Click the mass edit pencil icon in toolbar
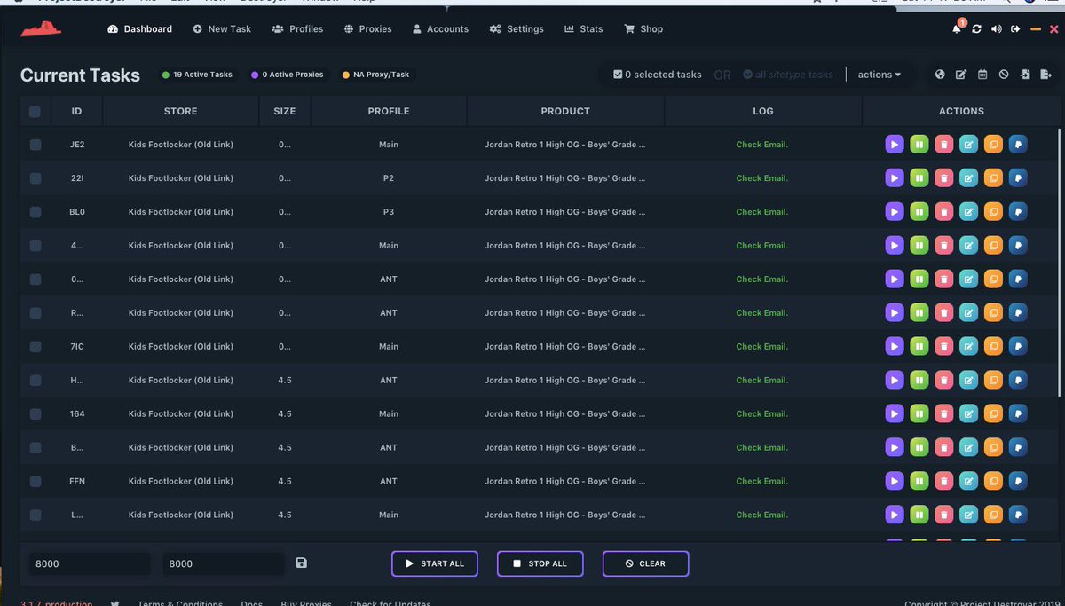Image resolution: width=1065 pixels, height=606 pixels. [961, 75]
